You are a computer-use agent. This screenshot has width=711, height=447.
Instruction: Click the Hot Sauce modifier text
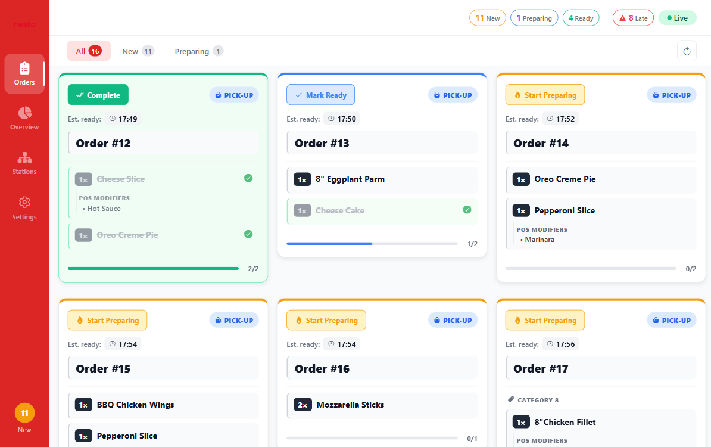coord(104,208)
